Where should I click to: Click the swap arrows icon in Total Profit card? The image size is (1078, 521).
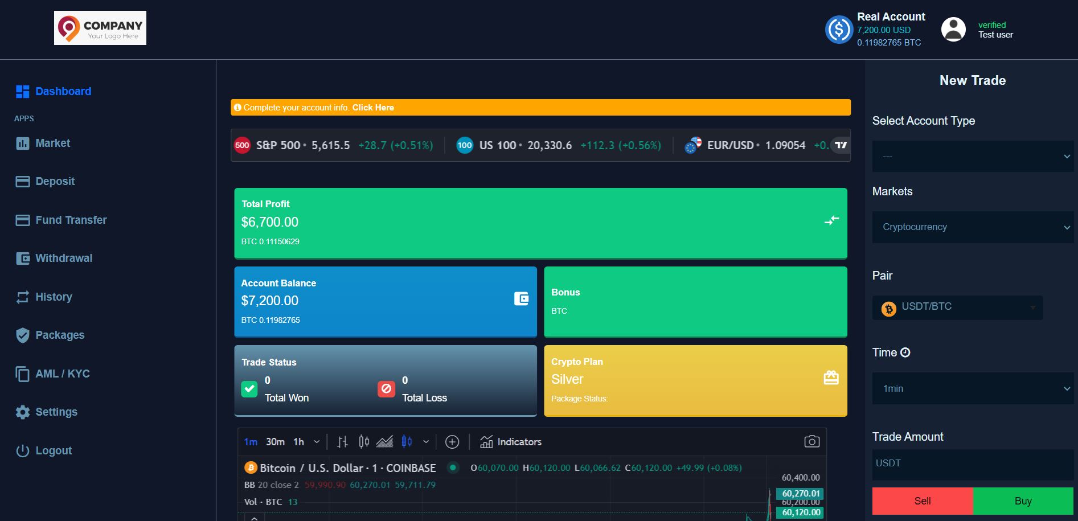pos(831,220)
